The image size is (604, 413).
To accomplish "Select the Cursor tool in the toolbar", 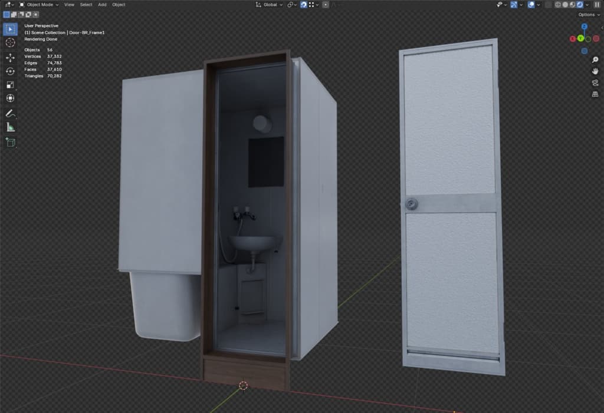I will tap(10, 42).
